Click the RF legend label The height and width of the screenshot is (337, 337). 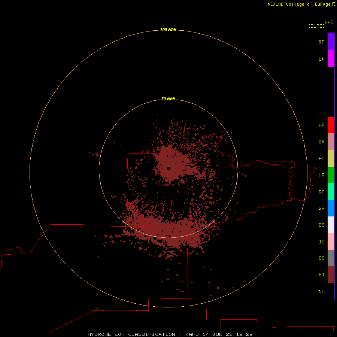coord(321,42)
